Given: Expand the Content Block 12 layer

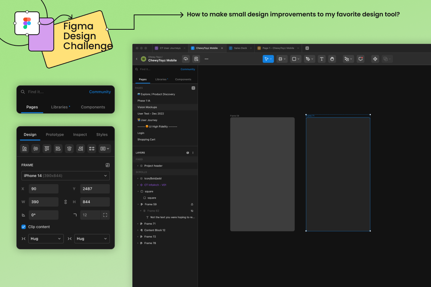Looking at the screenshot, I should coord(138,230).
